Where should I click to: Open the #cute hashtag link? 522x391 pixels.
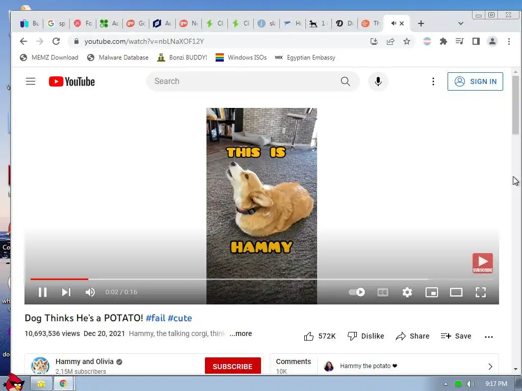pos(180,318)
